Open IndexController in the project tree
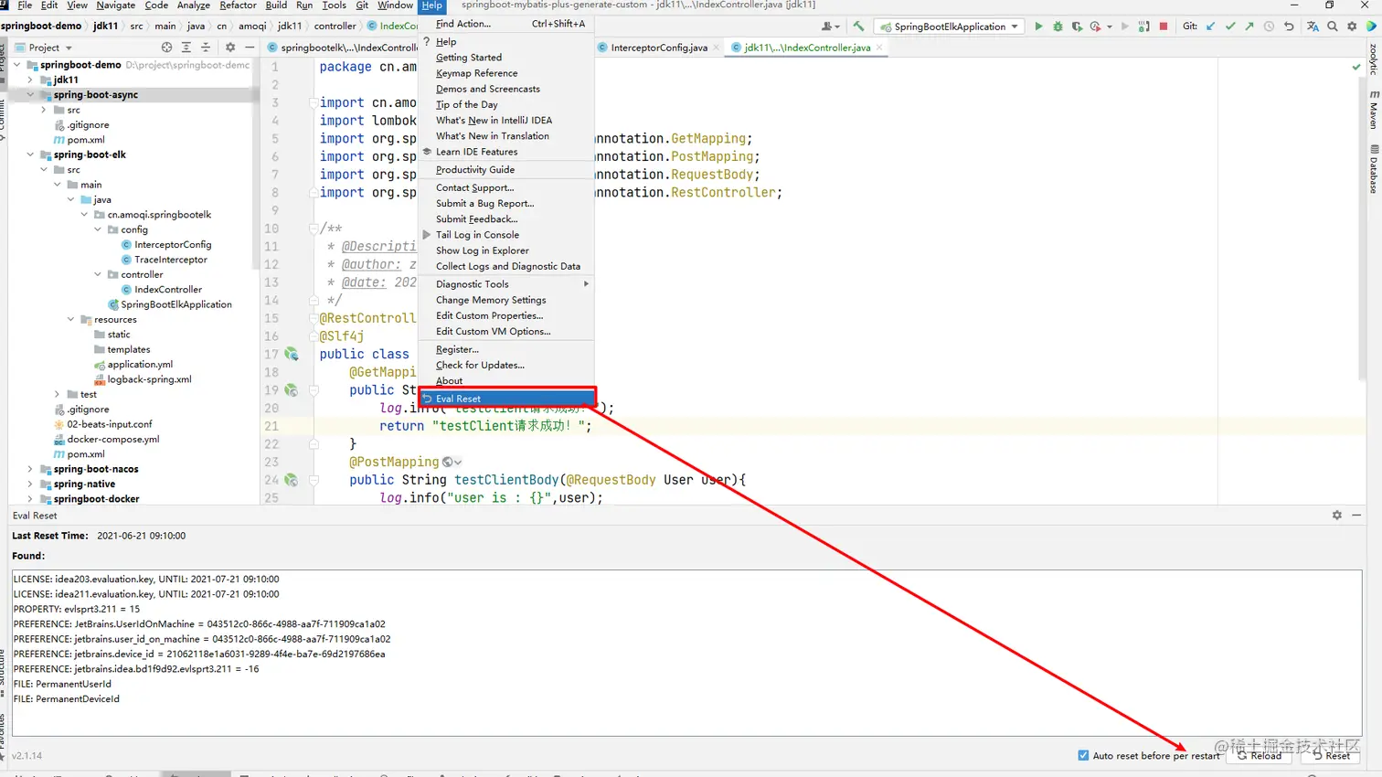1382x777 pixels. pos(168,289)
